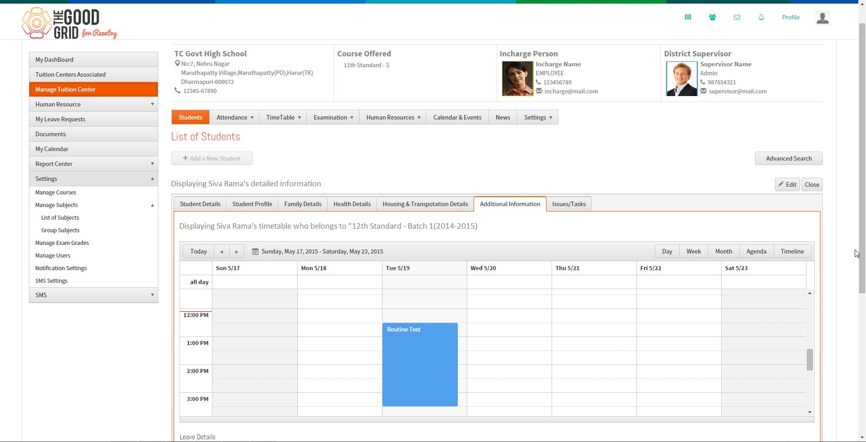Switch calendar to Agenda view

[x=756, y=251]
